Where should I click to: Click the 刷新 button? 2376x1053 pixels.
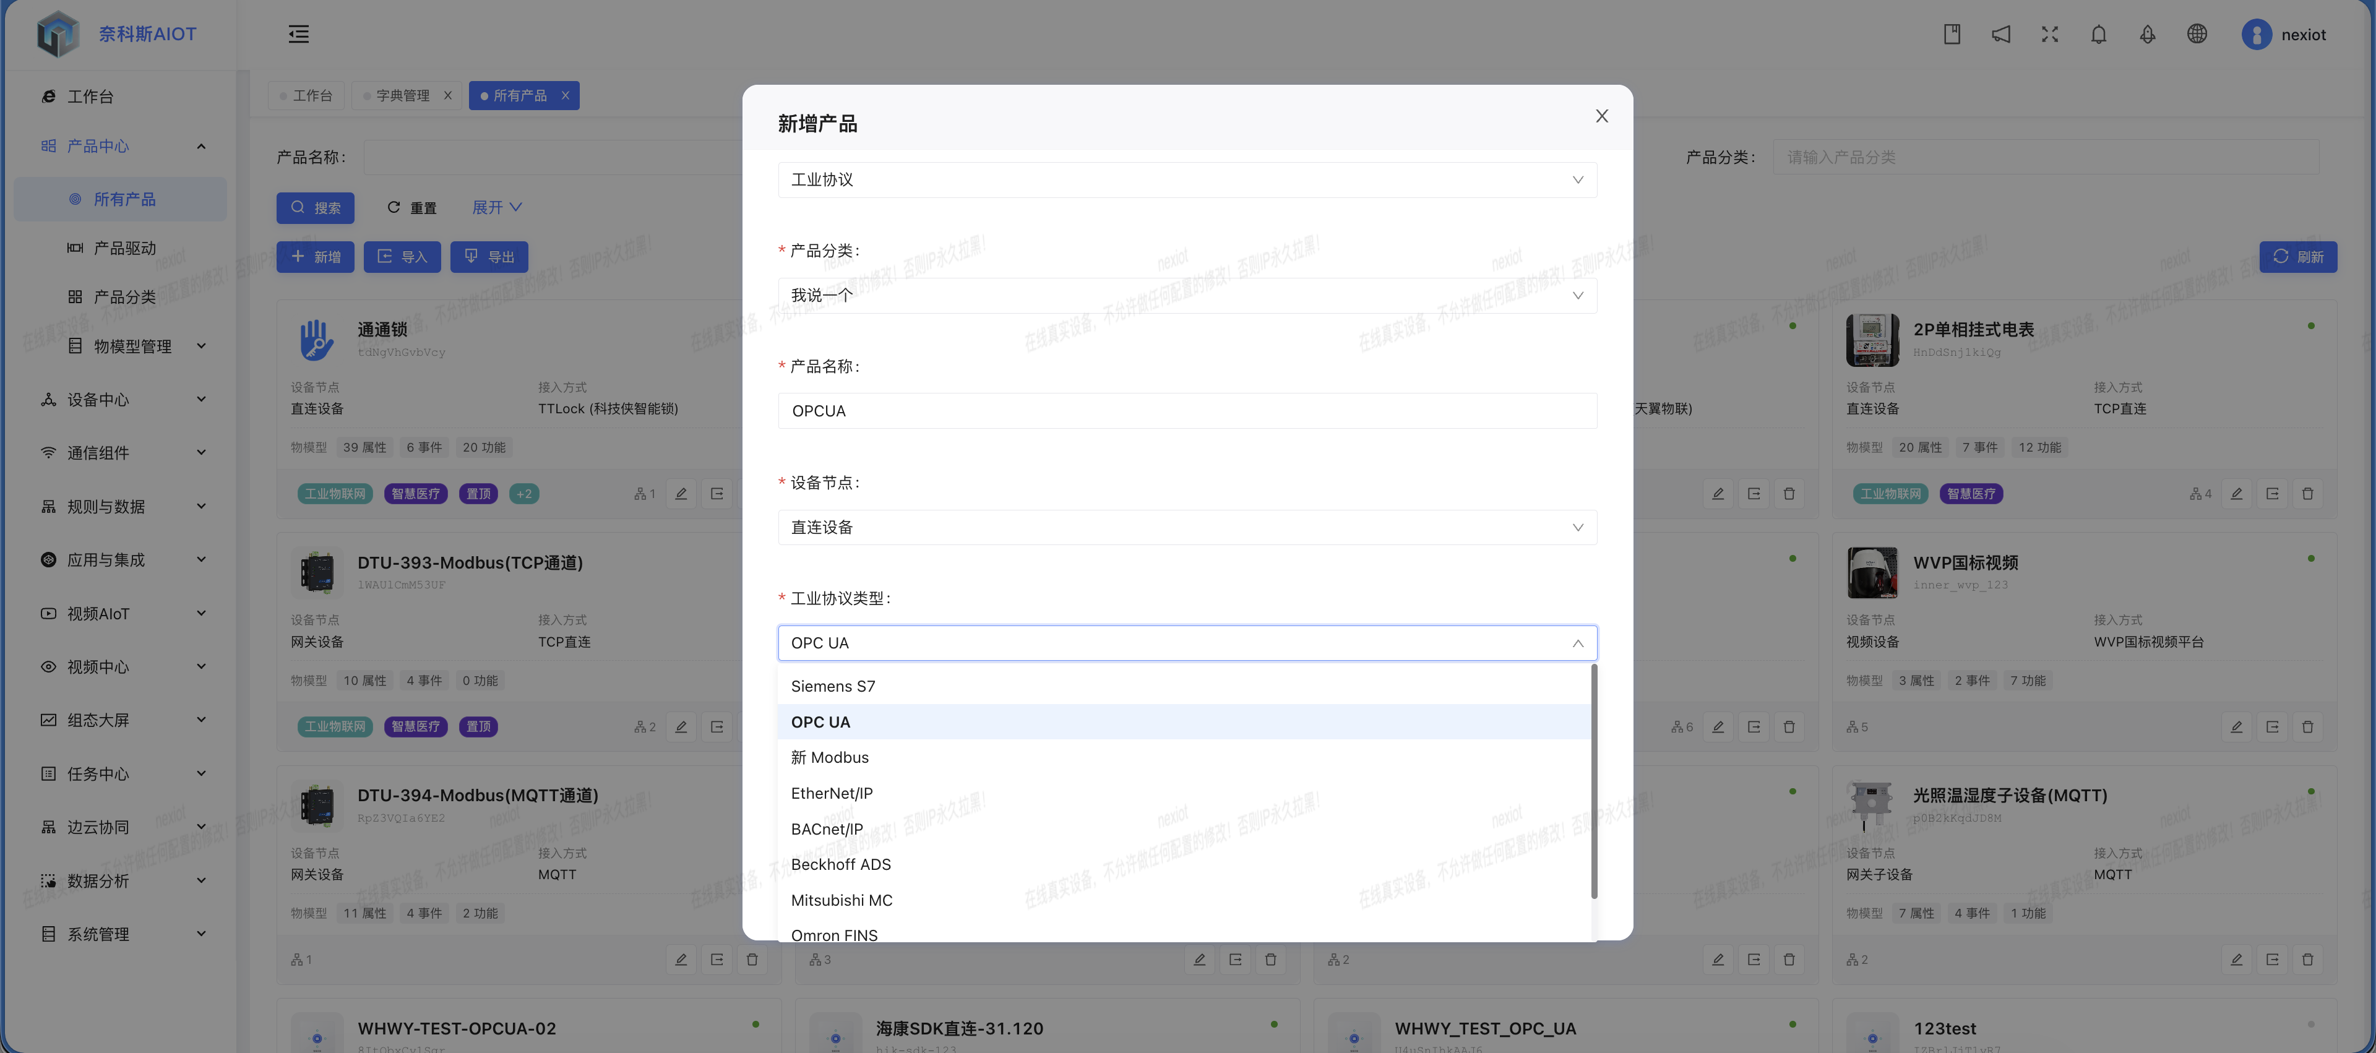click(x=2297, y=256)
